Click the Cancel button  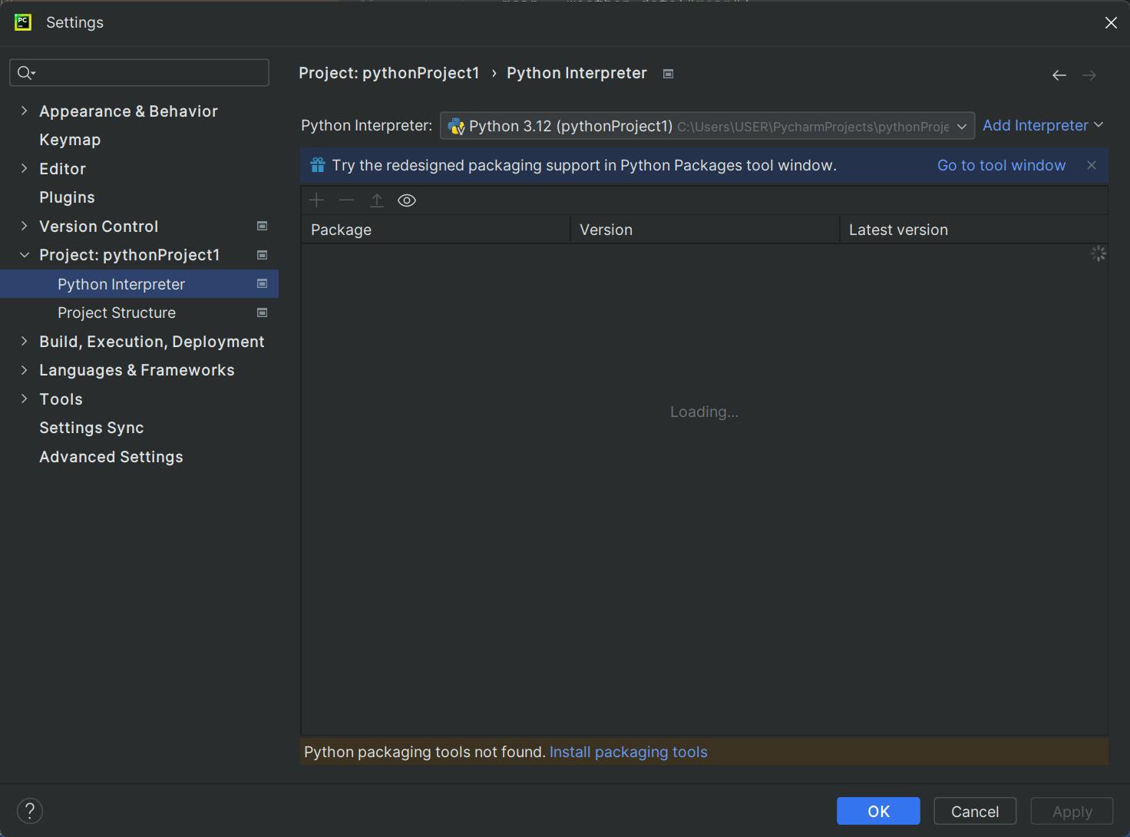(x=975, y=812)
